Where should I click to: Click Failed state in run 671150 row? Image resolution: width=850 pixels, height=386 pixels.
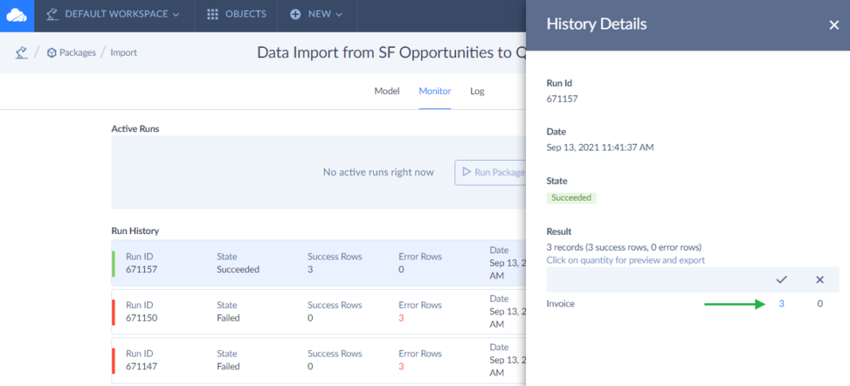coord(228,318)
